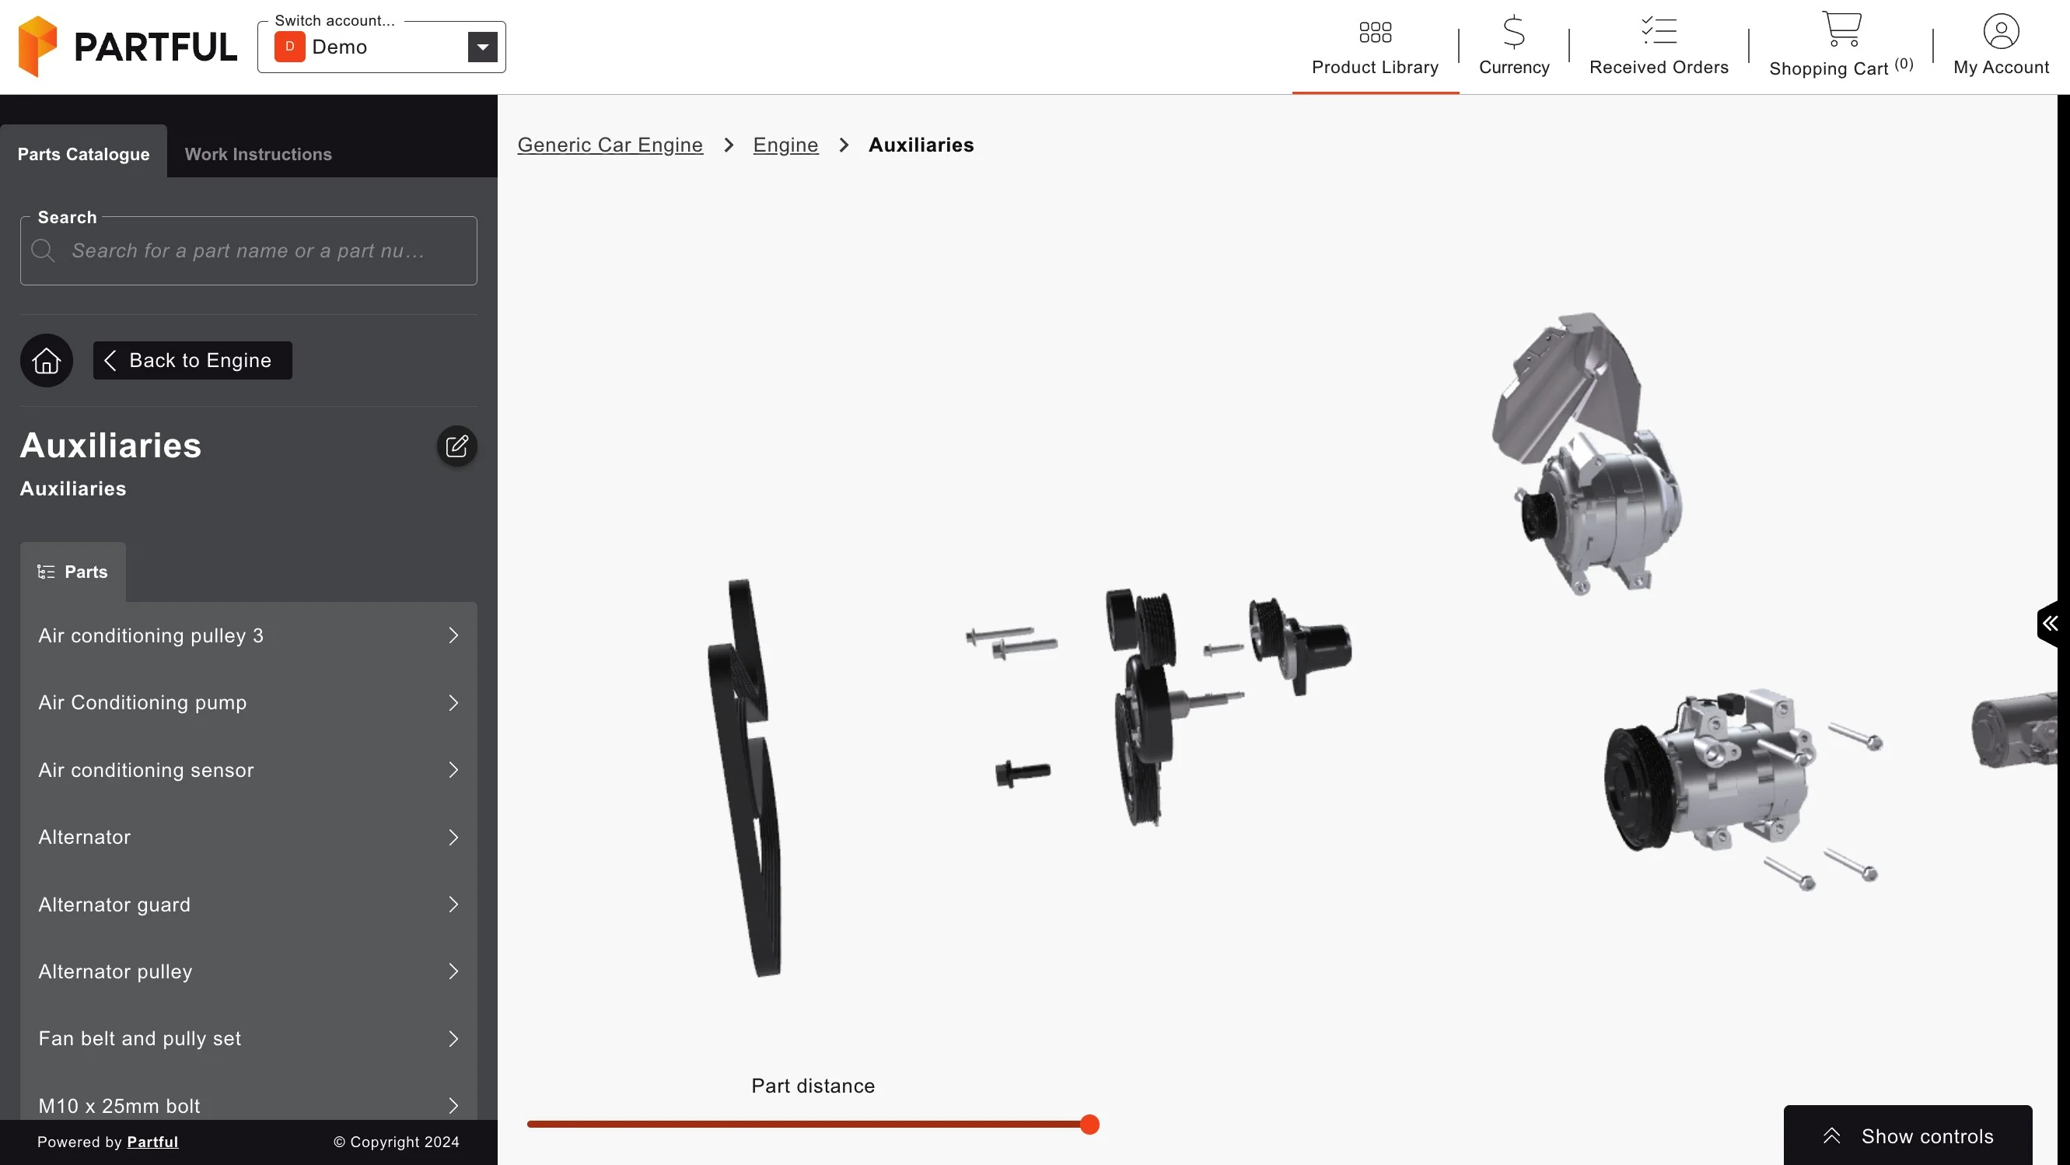Screen dimensions: 2070x1165
Task: Select the Alternator guard part text
Action: coord(114,904)
